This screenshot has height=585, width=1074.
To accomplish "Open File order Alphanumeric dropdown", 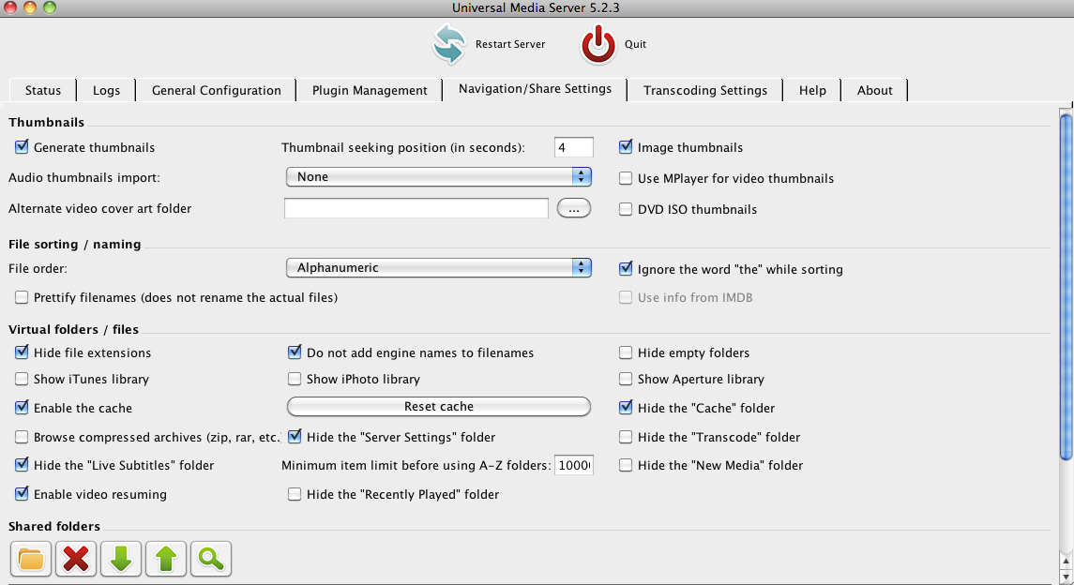I will (438, 268).
